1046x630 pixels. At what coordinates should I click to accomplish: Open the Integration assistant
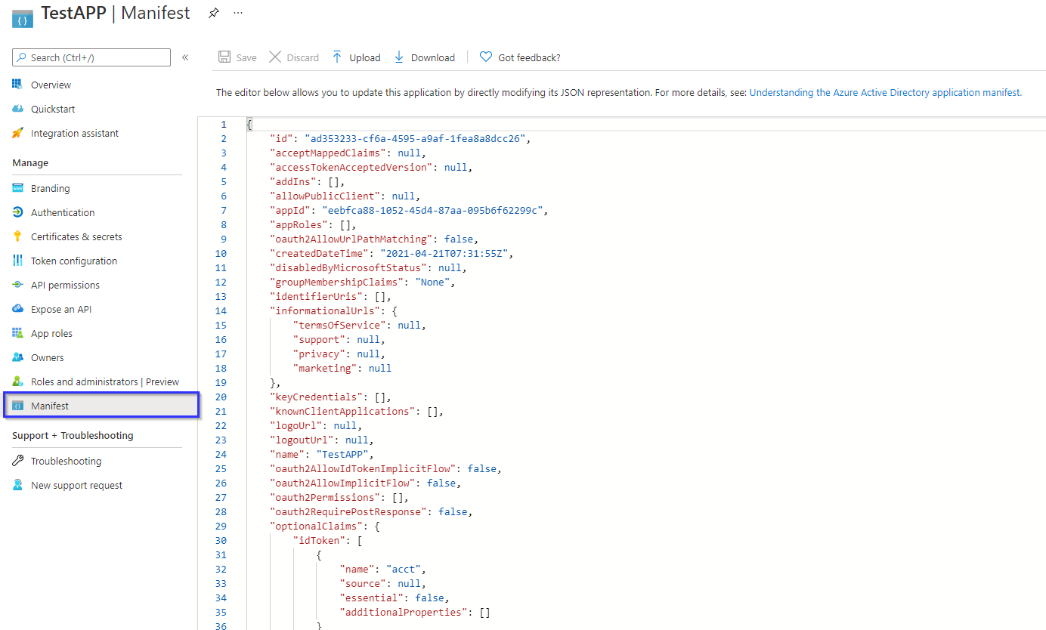(x=73, y=132)
